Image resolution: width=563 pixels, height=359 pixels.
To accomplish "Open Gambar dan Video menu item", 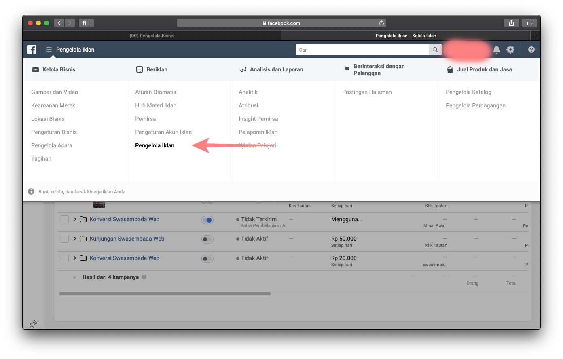I will tap(55, 92).
